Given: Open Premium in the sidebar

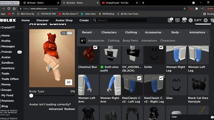Looking at the screenshot, I should [x=7, y=101].
